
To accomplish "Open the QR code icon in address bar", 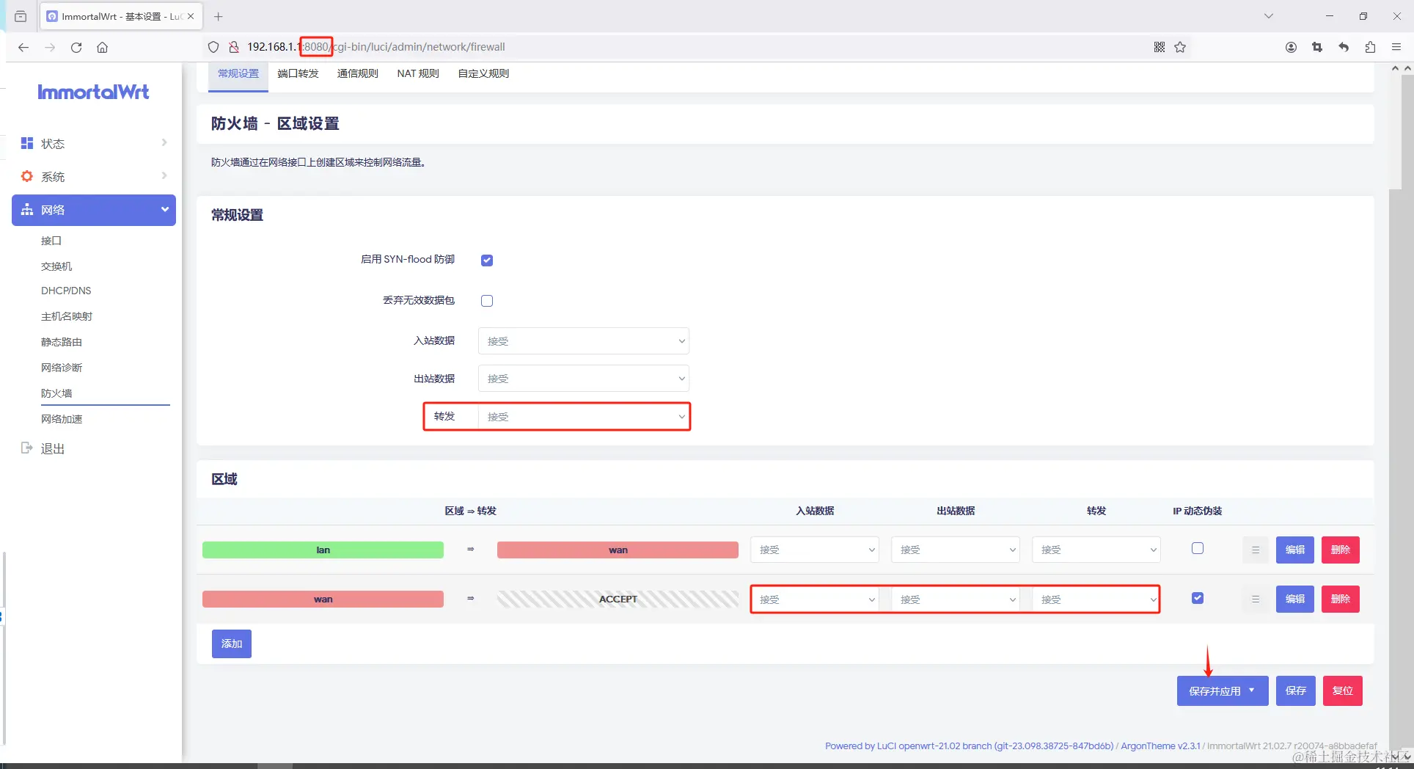I will pos(1160,47).
